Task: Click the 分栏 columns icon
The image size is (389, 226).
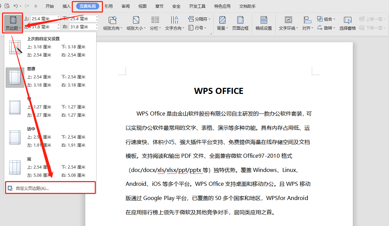Action: 155,20
